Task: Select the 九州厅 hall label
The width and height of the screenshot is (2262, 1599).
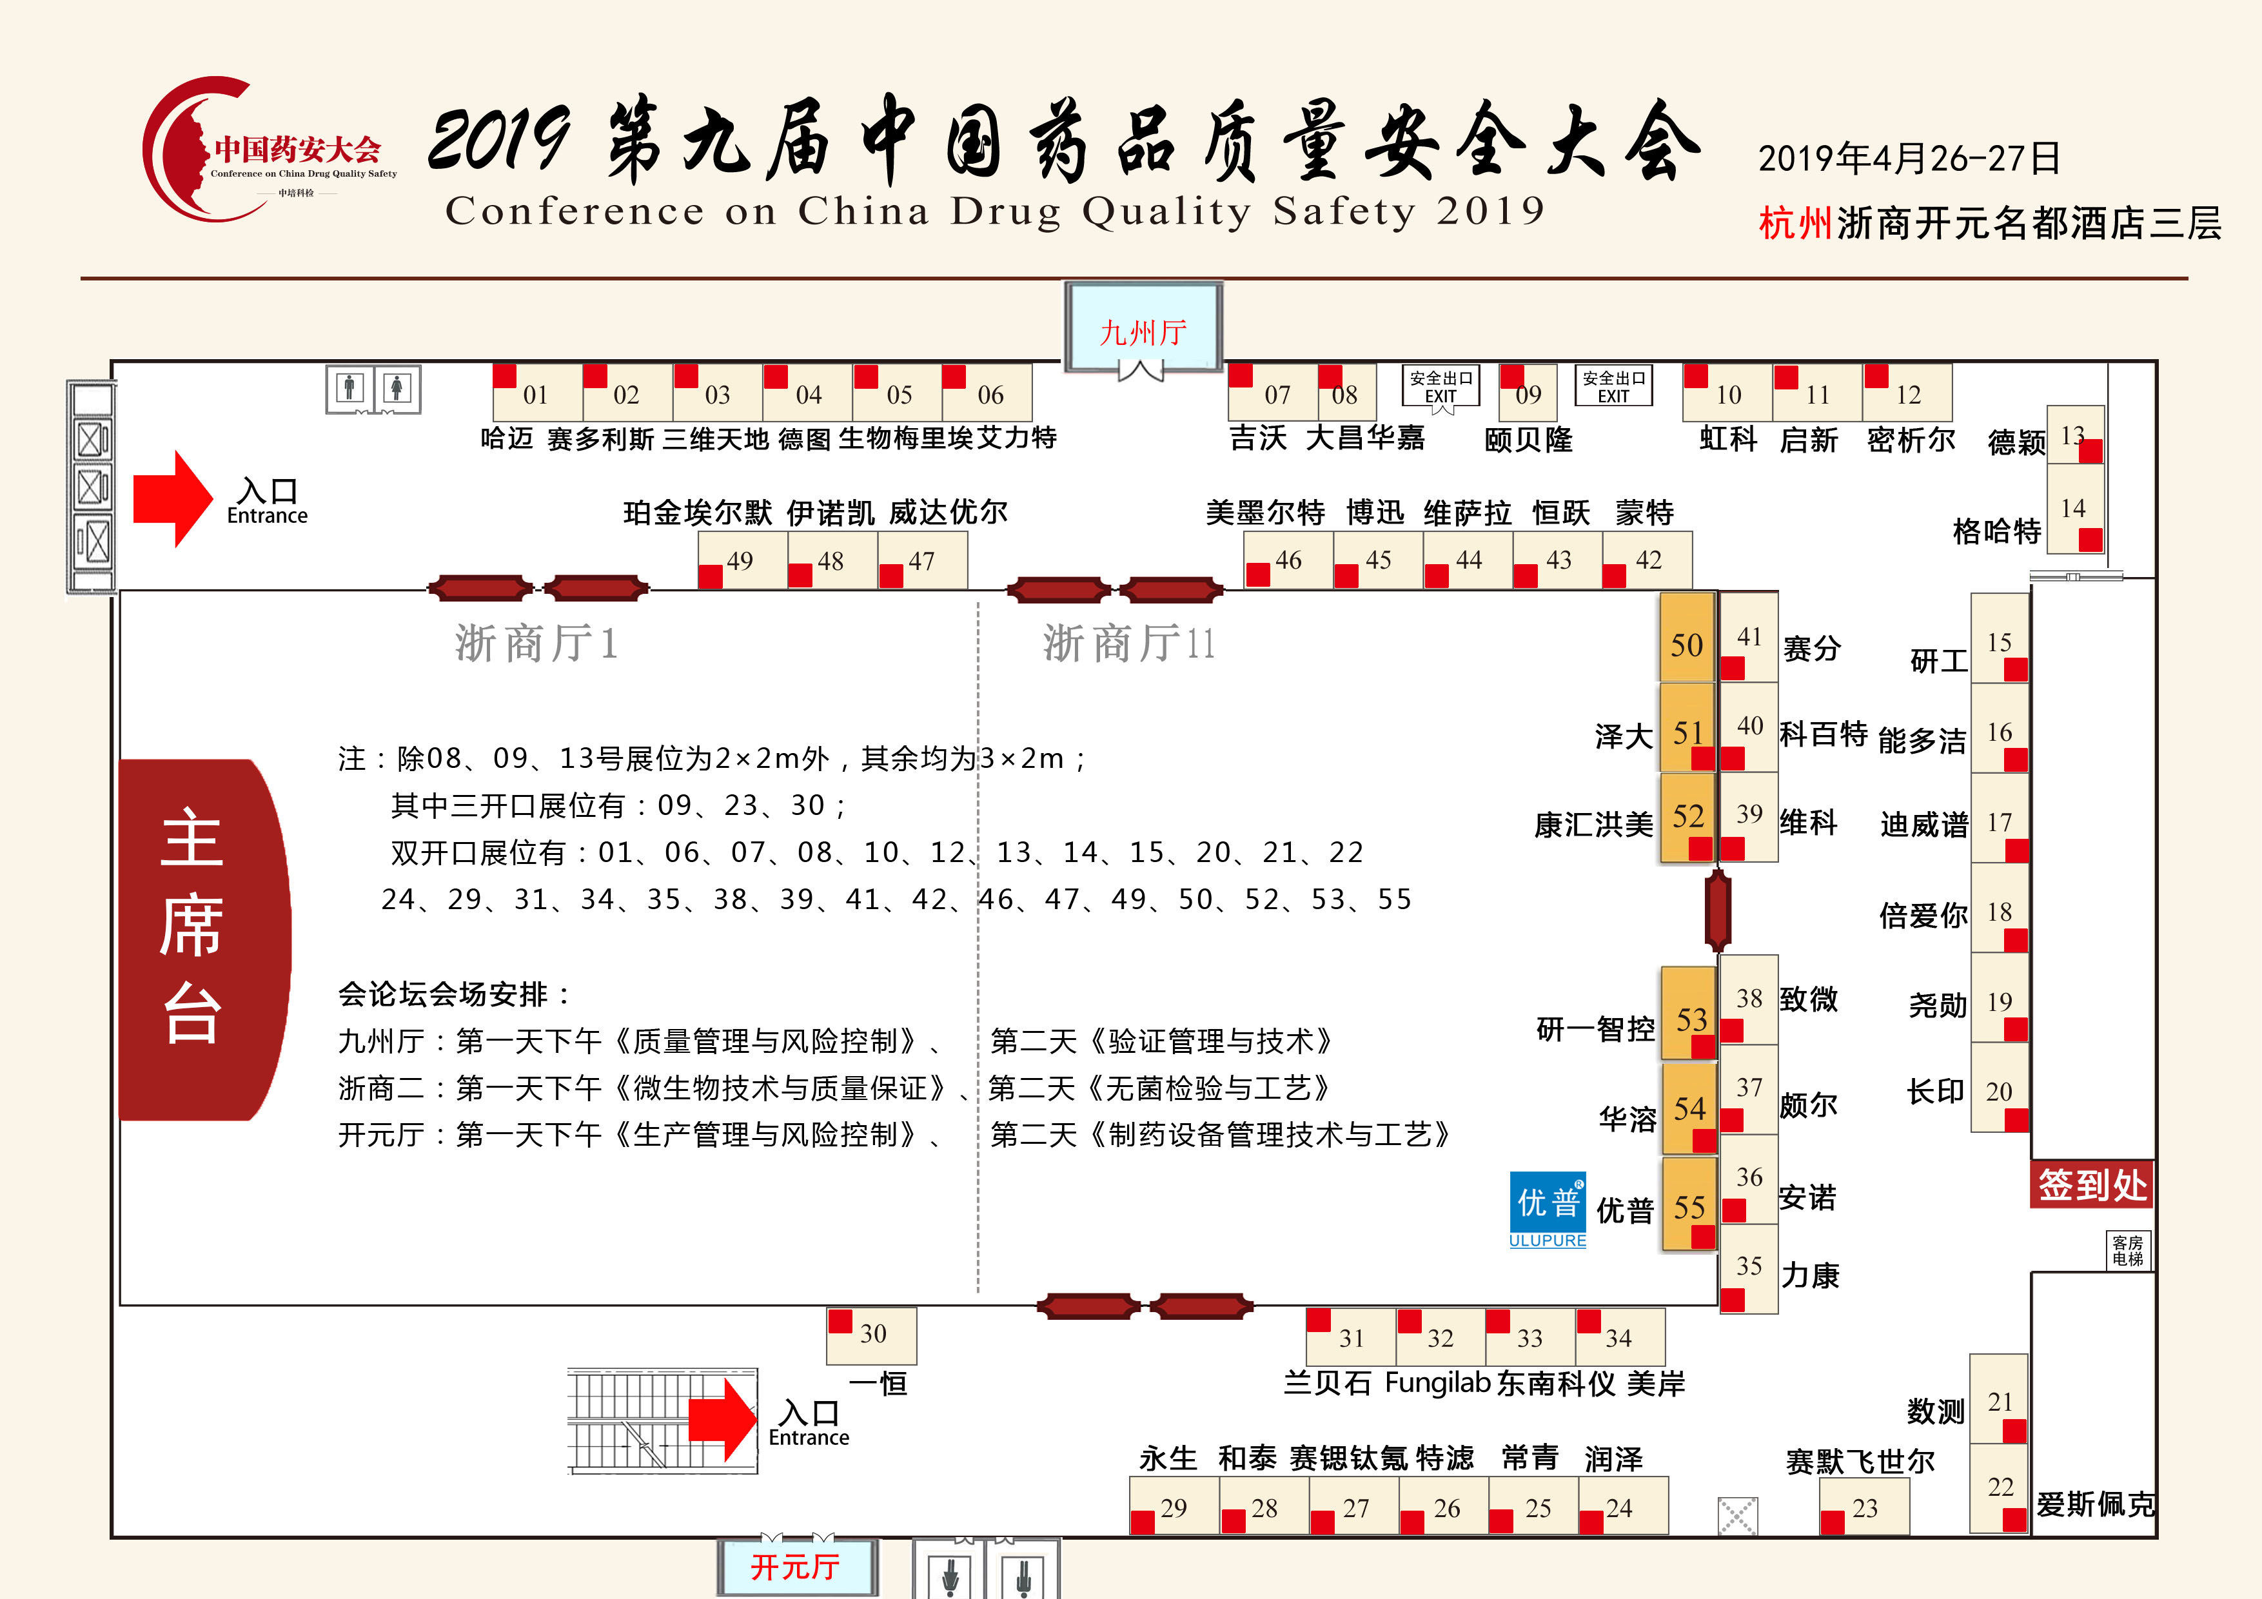Action: click(1143, 333)
